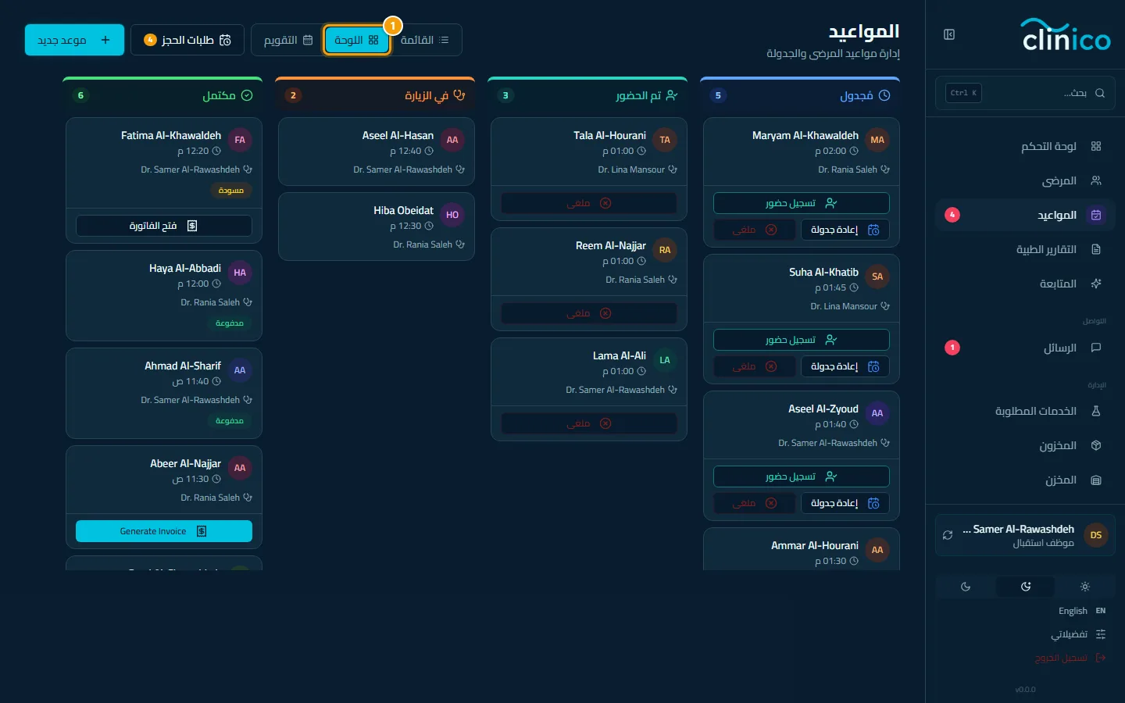Switch to القائمة list view tab
This screenshot has height=703, width=1125.
[425, 40]
